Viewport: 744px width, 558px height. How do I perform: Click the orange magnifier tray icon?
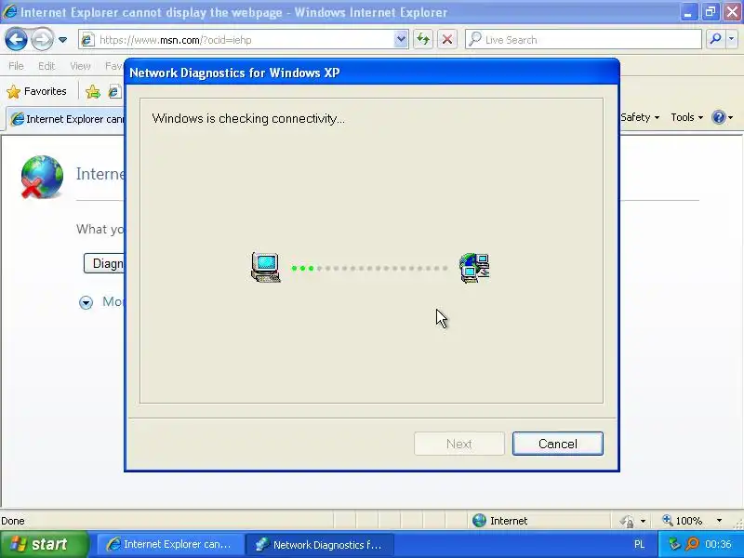click(692, 544)
